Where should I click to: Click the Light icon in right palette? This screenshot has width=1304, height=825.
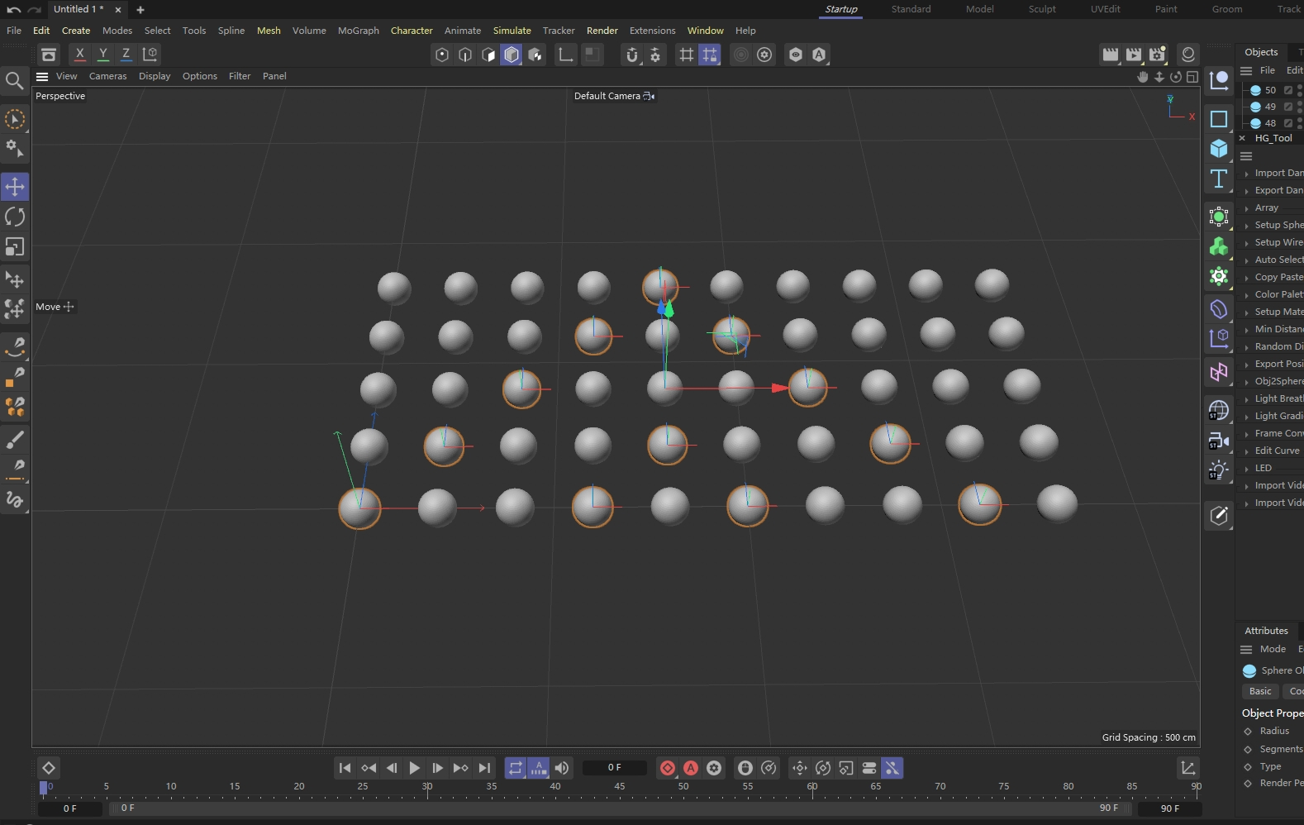coord(1219,471)
